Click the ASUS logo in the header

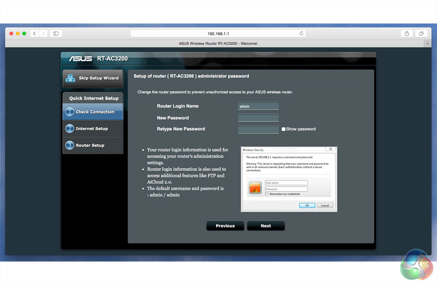(x=81, y=59)
